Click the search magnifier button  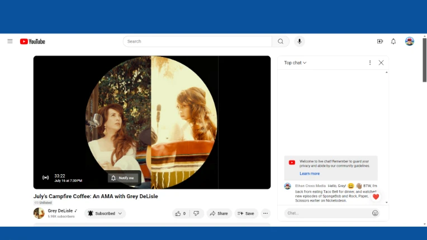click(281, 41)
